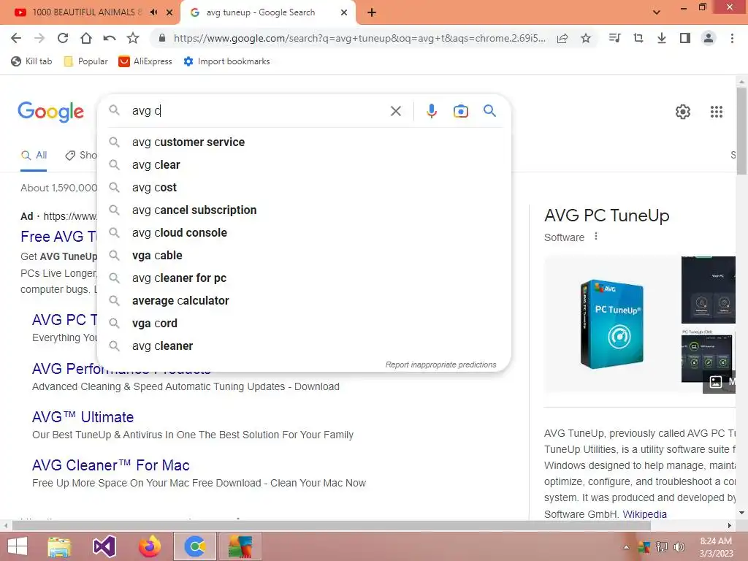Image resolution: width=748 pixels, height=561 pixels.
Task: Open the AVG app in taskbar
Action: coord(239,546)
